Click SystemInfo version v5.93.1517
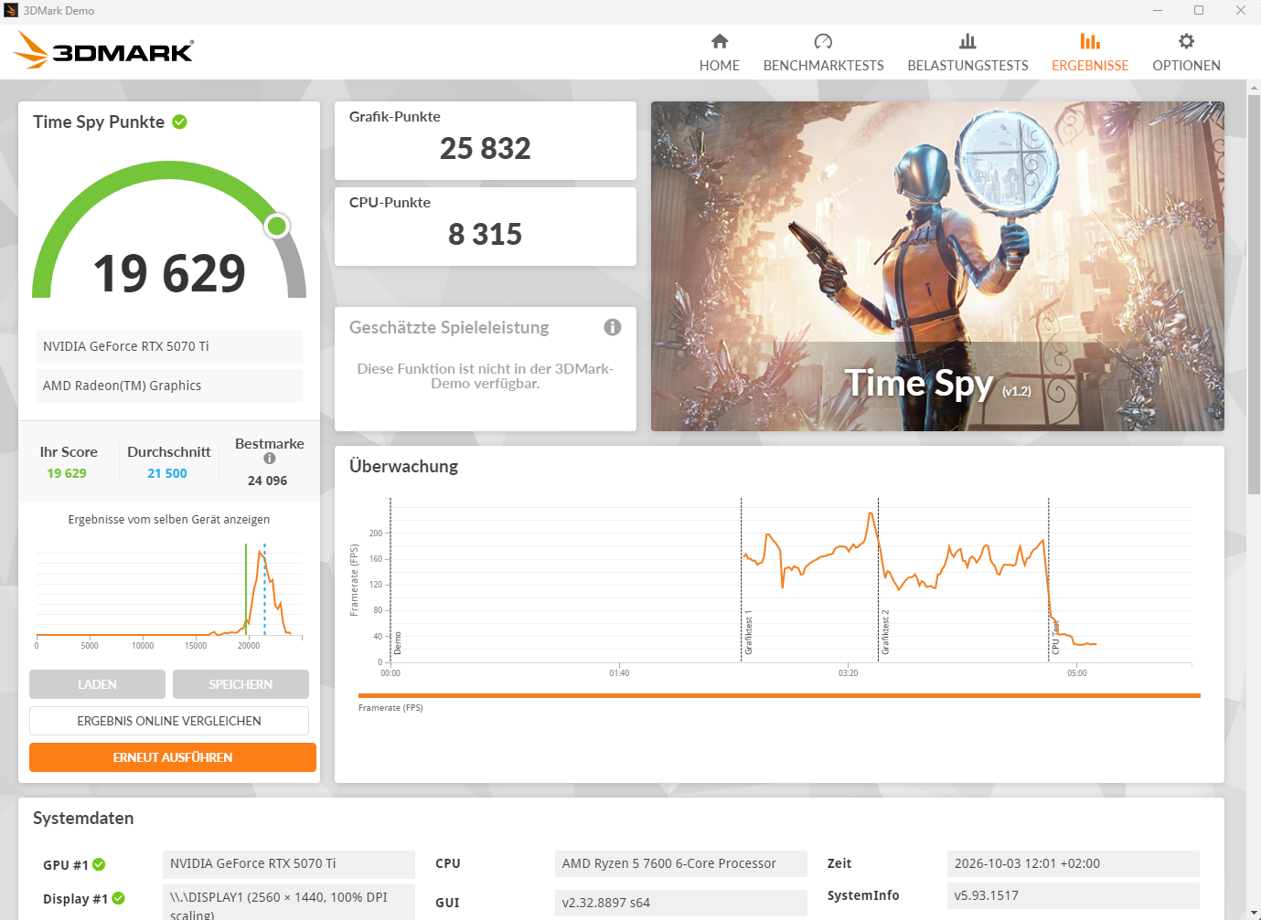This screenshot has height=920, width=1261. coord(1074,895)
